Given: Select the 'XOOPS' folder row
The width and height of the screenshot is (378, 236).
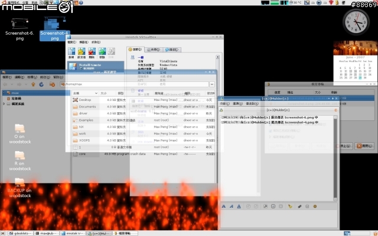Looking at the screenshot, I should click(x=144, y=140).
